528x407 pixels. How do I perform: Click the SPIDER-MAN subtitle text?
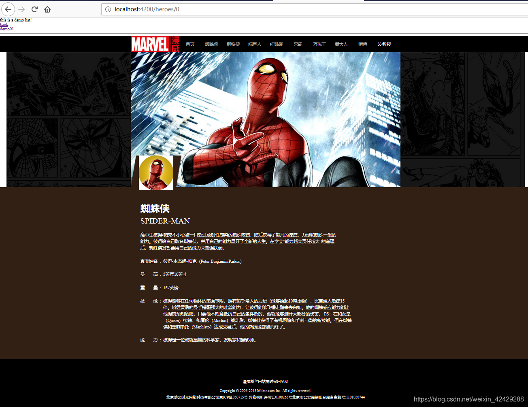tap(165, 221)
